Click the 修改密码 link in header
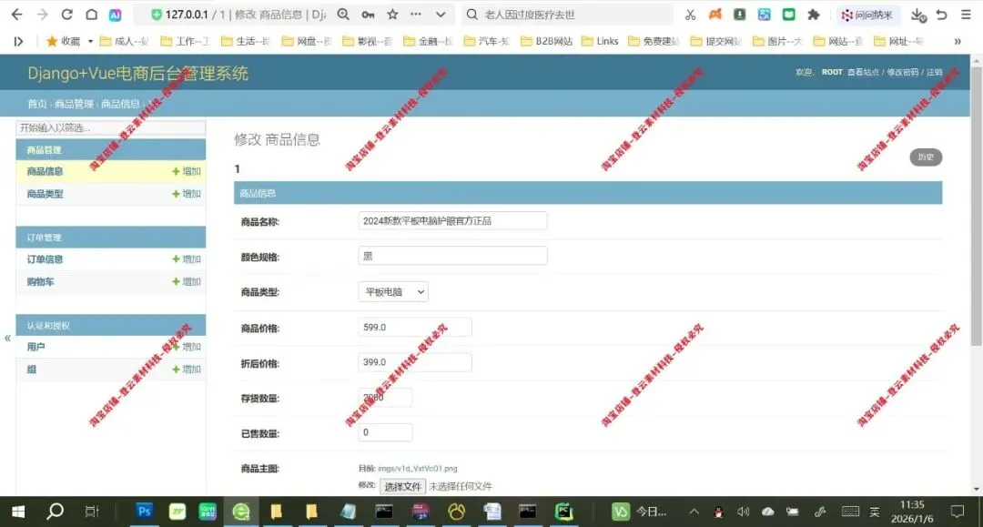983x527 pixels. 902,72
